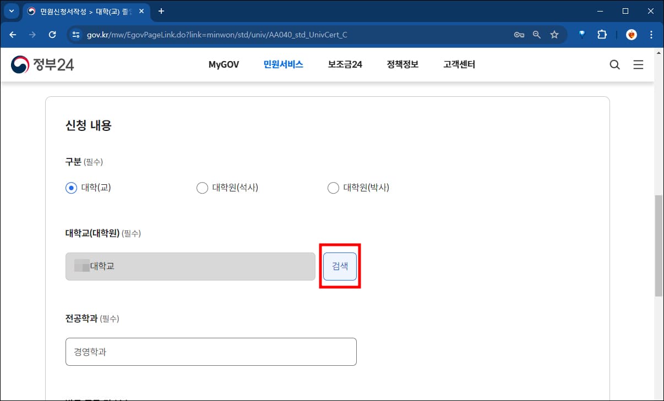The image size is (664, 401).
Task: Bookmark this page with the star icon
Action: click(554, 34)
